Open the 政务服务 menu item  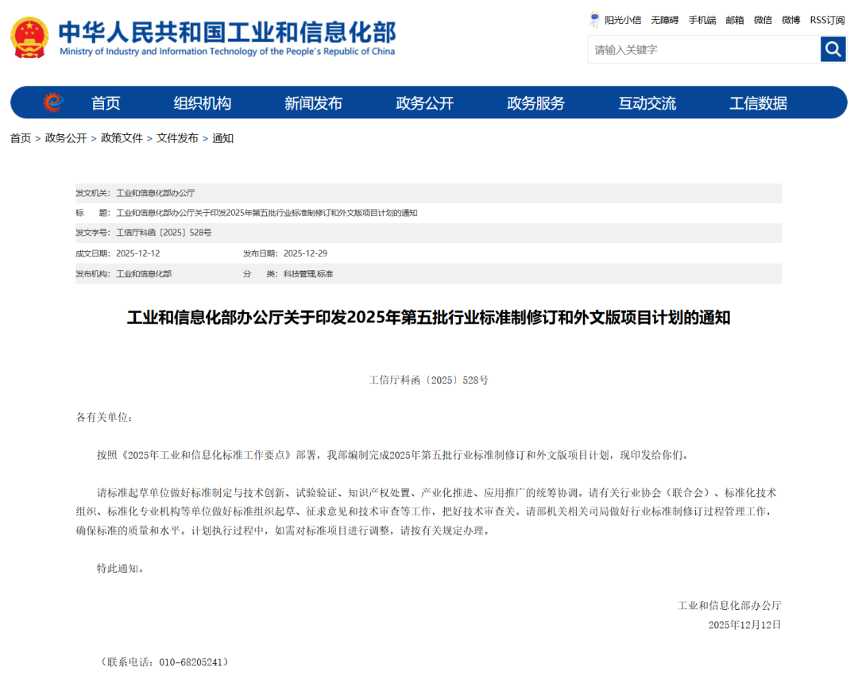click(x=536, y=102)
